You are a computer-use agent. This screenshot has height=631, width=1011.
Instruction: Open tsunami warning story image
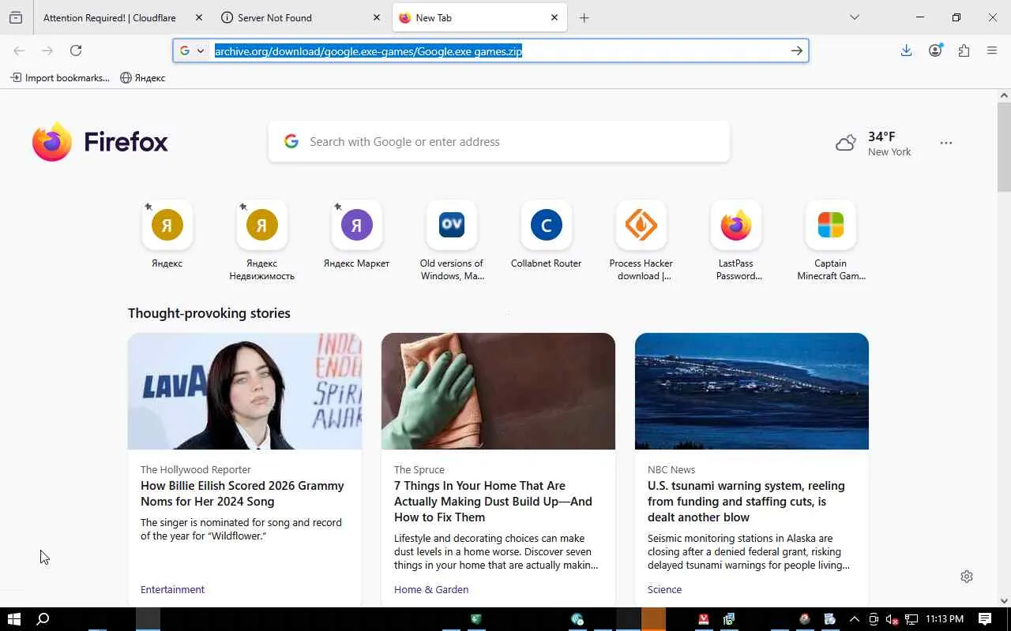(x=752, y=391)
